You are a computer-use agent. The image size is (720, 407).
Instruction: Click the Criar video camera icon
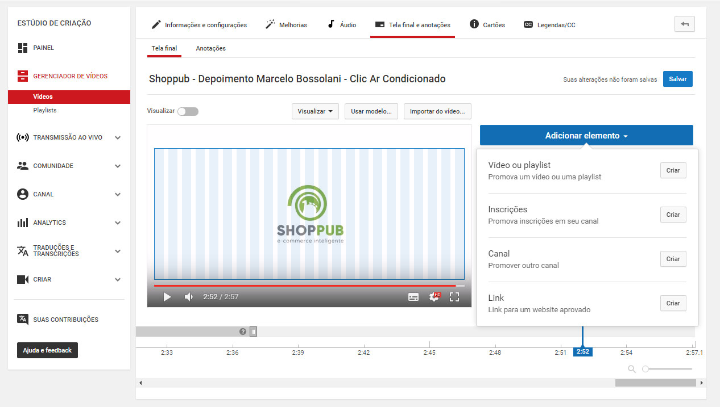click(x=23, y=279)
